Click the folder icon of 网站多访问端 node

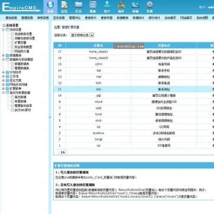tap(8, 85)
